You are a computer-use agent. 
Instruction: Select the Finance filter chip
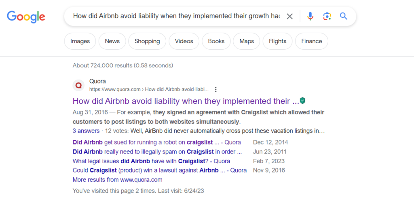312,41
